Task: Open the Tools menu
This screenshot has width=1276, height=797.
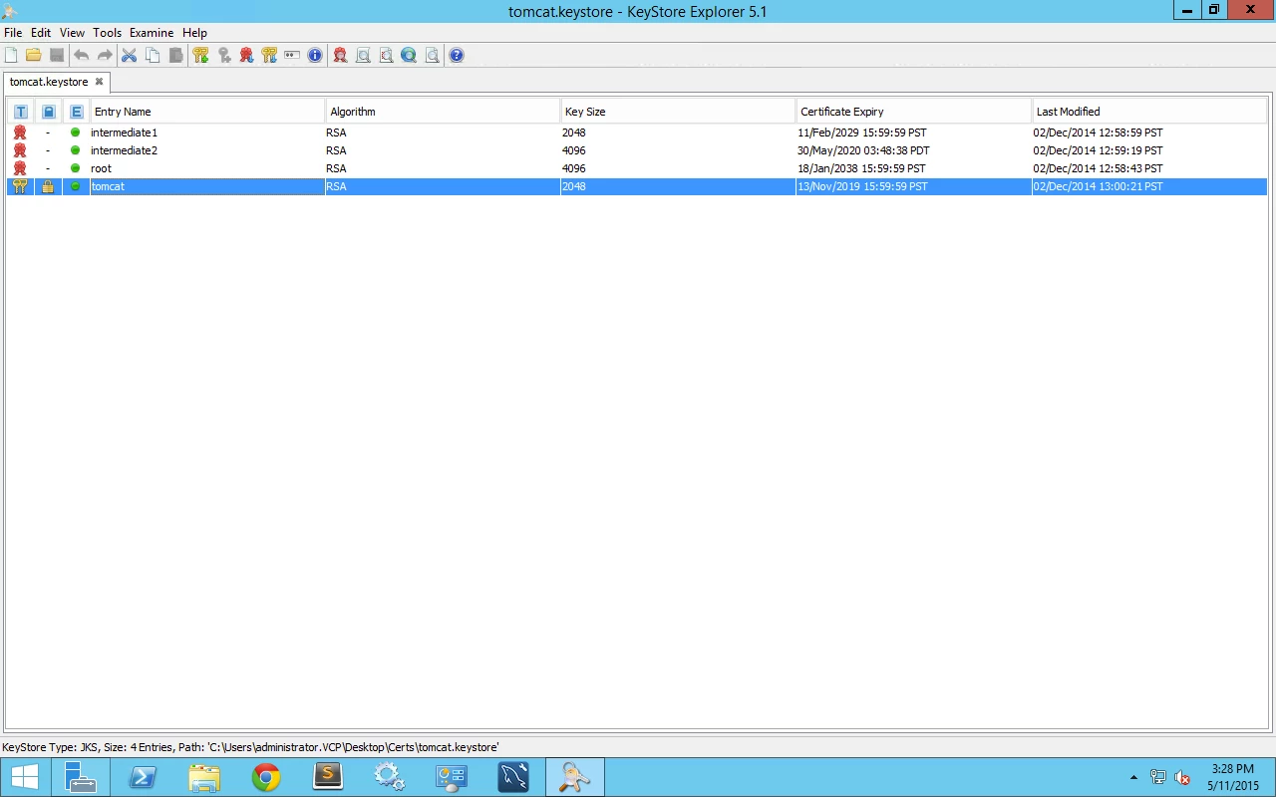Action: click(107, 33)
